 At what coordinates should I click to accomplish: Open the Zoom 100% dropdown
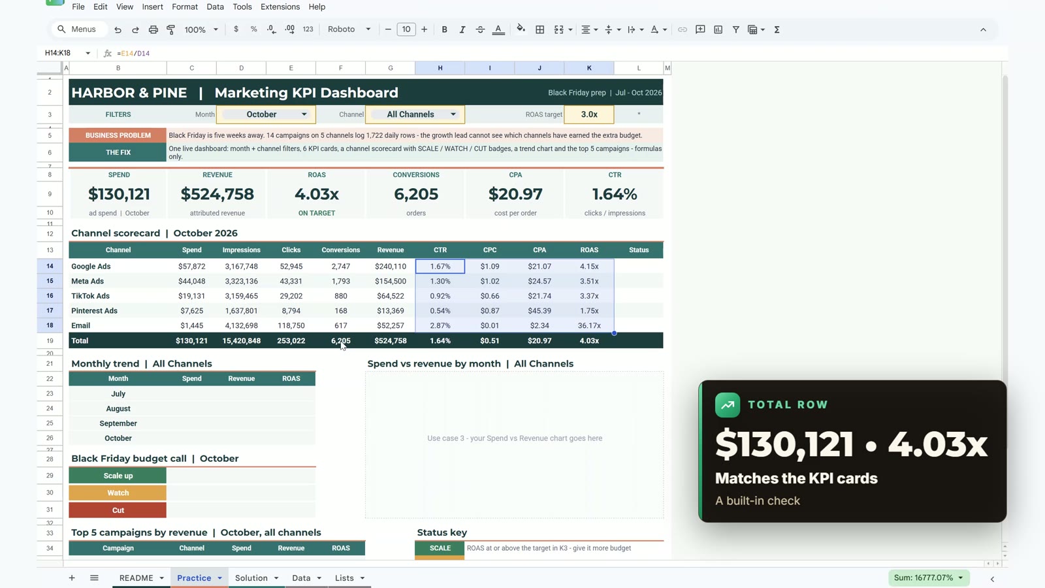coord(201,29)
